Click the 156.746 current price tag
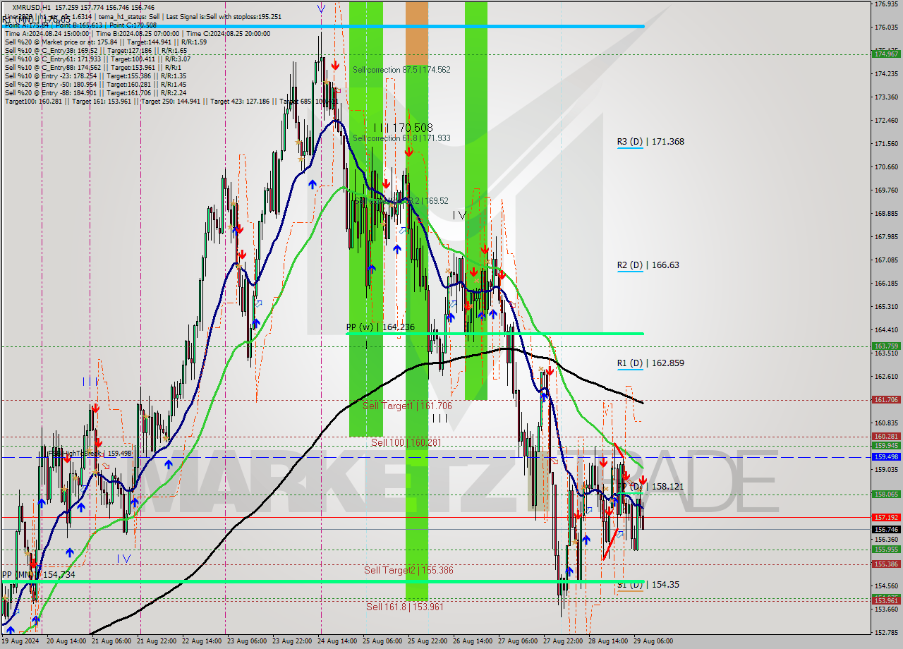Viewport: 903px width, 649px height. (886, 529)
